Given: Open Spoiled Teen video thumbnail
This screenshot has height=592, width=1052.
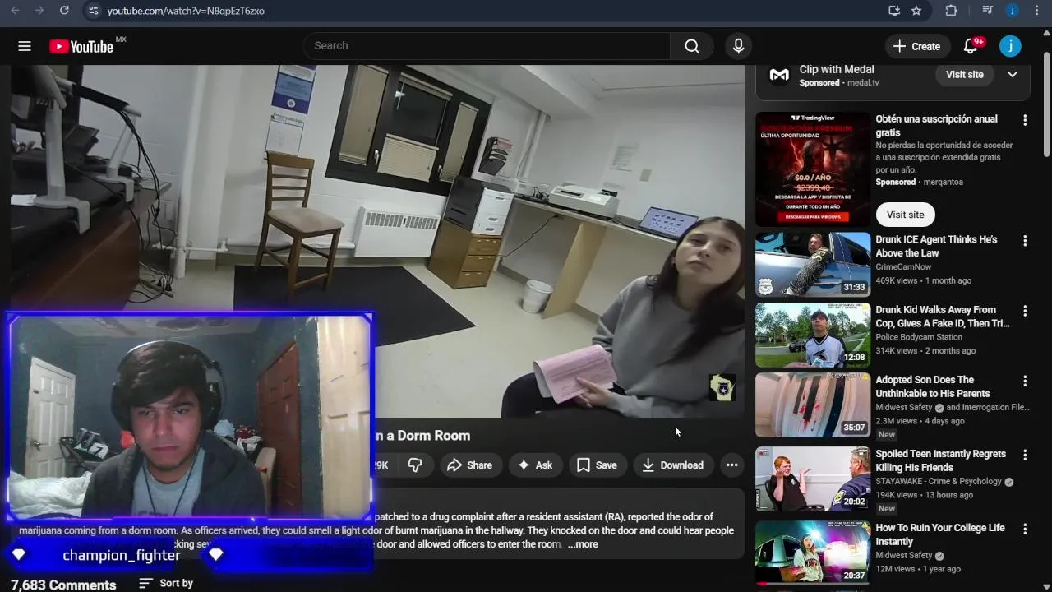Looking at the screenshot, I should (813, 479).
